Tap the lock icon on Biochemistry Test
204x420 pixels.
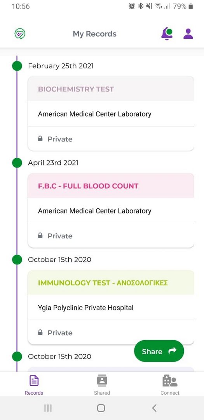point(40,139)
